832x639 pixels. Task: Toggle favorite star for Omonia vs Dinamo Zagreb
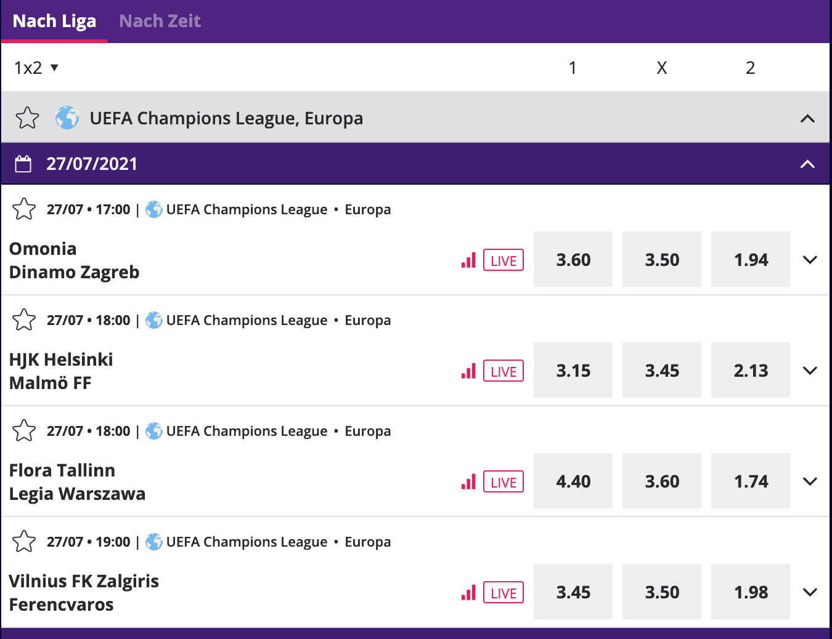coord(24,209)
